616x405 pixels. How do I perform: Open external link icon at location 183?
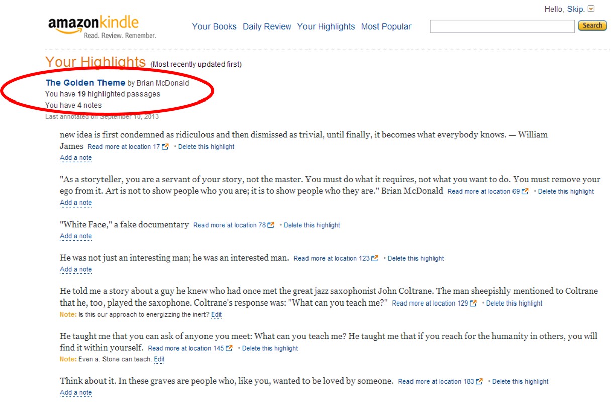tap(479, 382)
